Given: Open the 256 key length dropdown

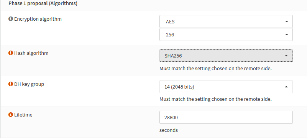Looking at the screenshot, I should coord(226,34).
